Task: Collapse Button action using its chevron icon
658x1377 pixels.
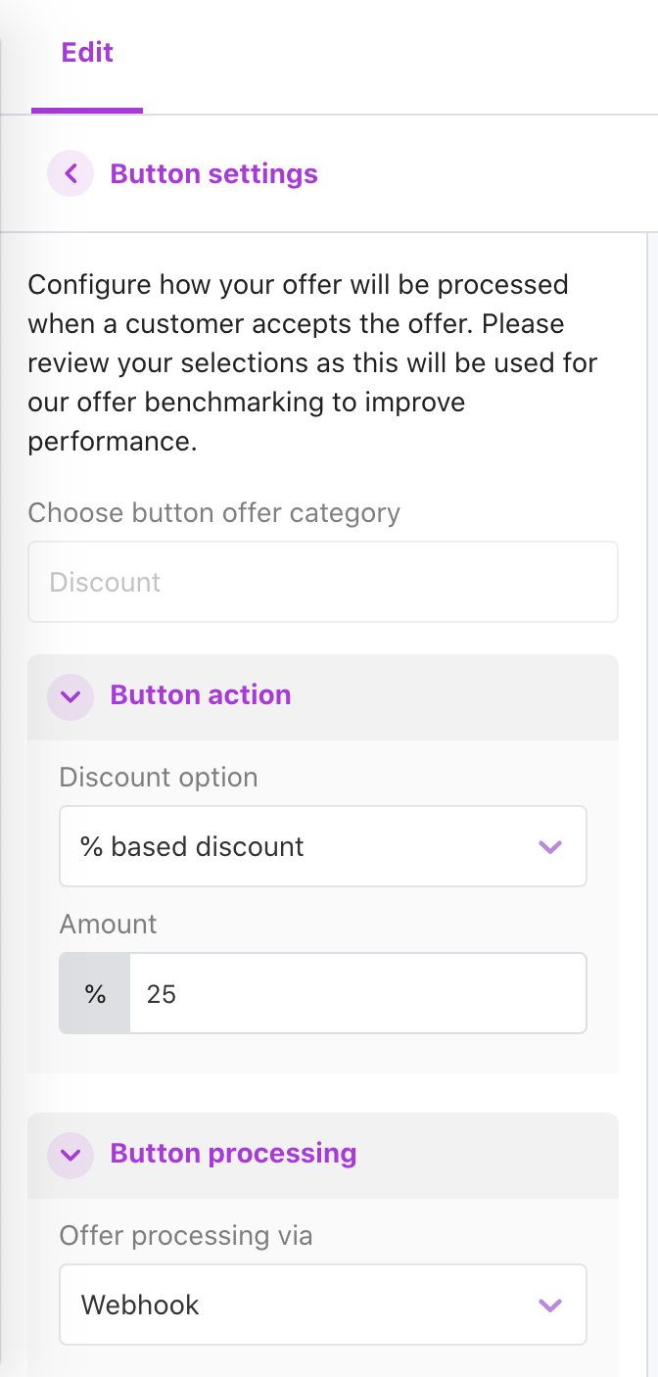Action: click(70, 696)
